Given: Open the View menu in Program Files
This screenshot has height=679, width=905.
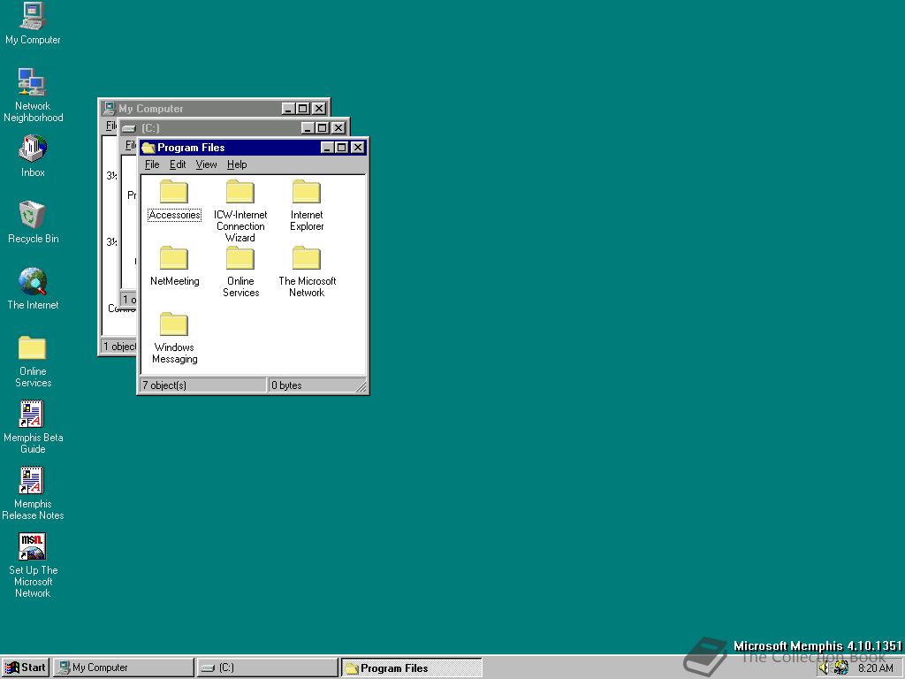Looking at the screenshot, I should (206, 164).
